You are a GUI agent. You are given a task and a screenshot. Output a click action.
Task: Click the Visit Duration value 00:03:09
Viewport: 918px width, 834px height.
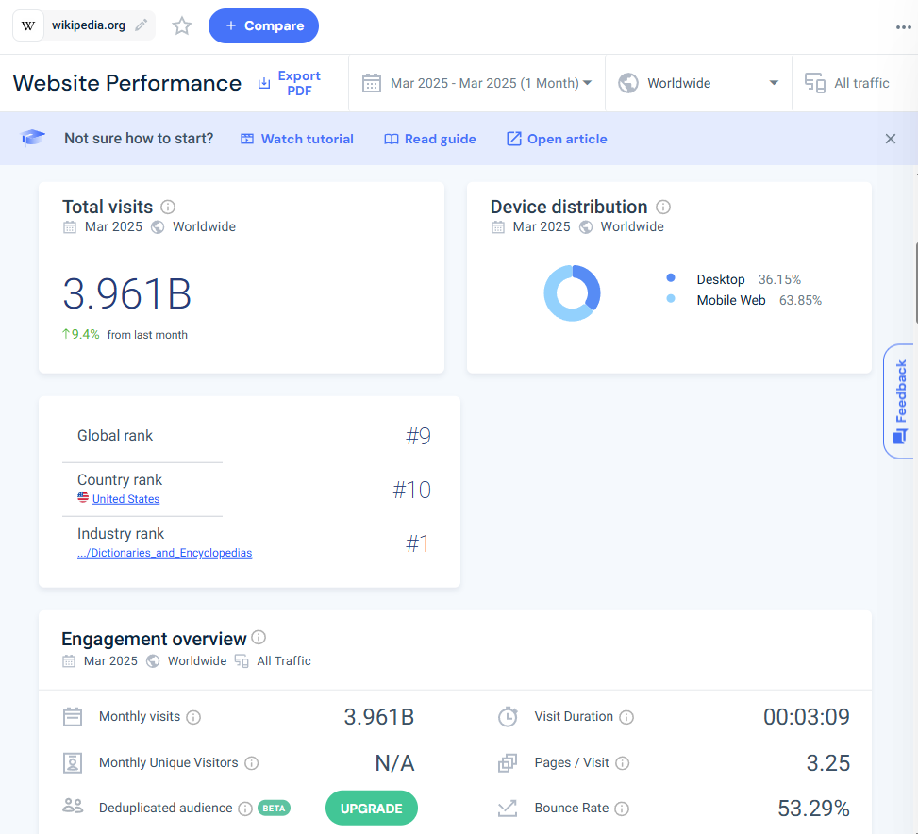[806, 717]
